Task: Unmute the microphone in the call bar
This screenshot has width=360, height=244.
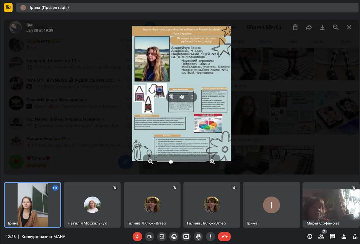Action: (137, 237)
